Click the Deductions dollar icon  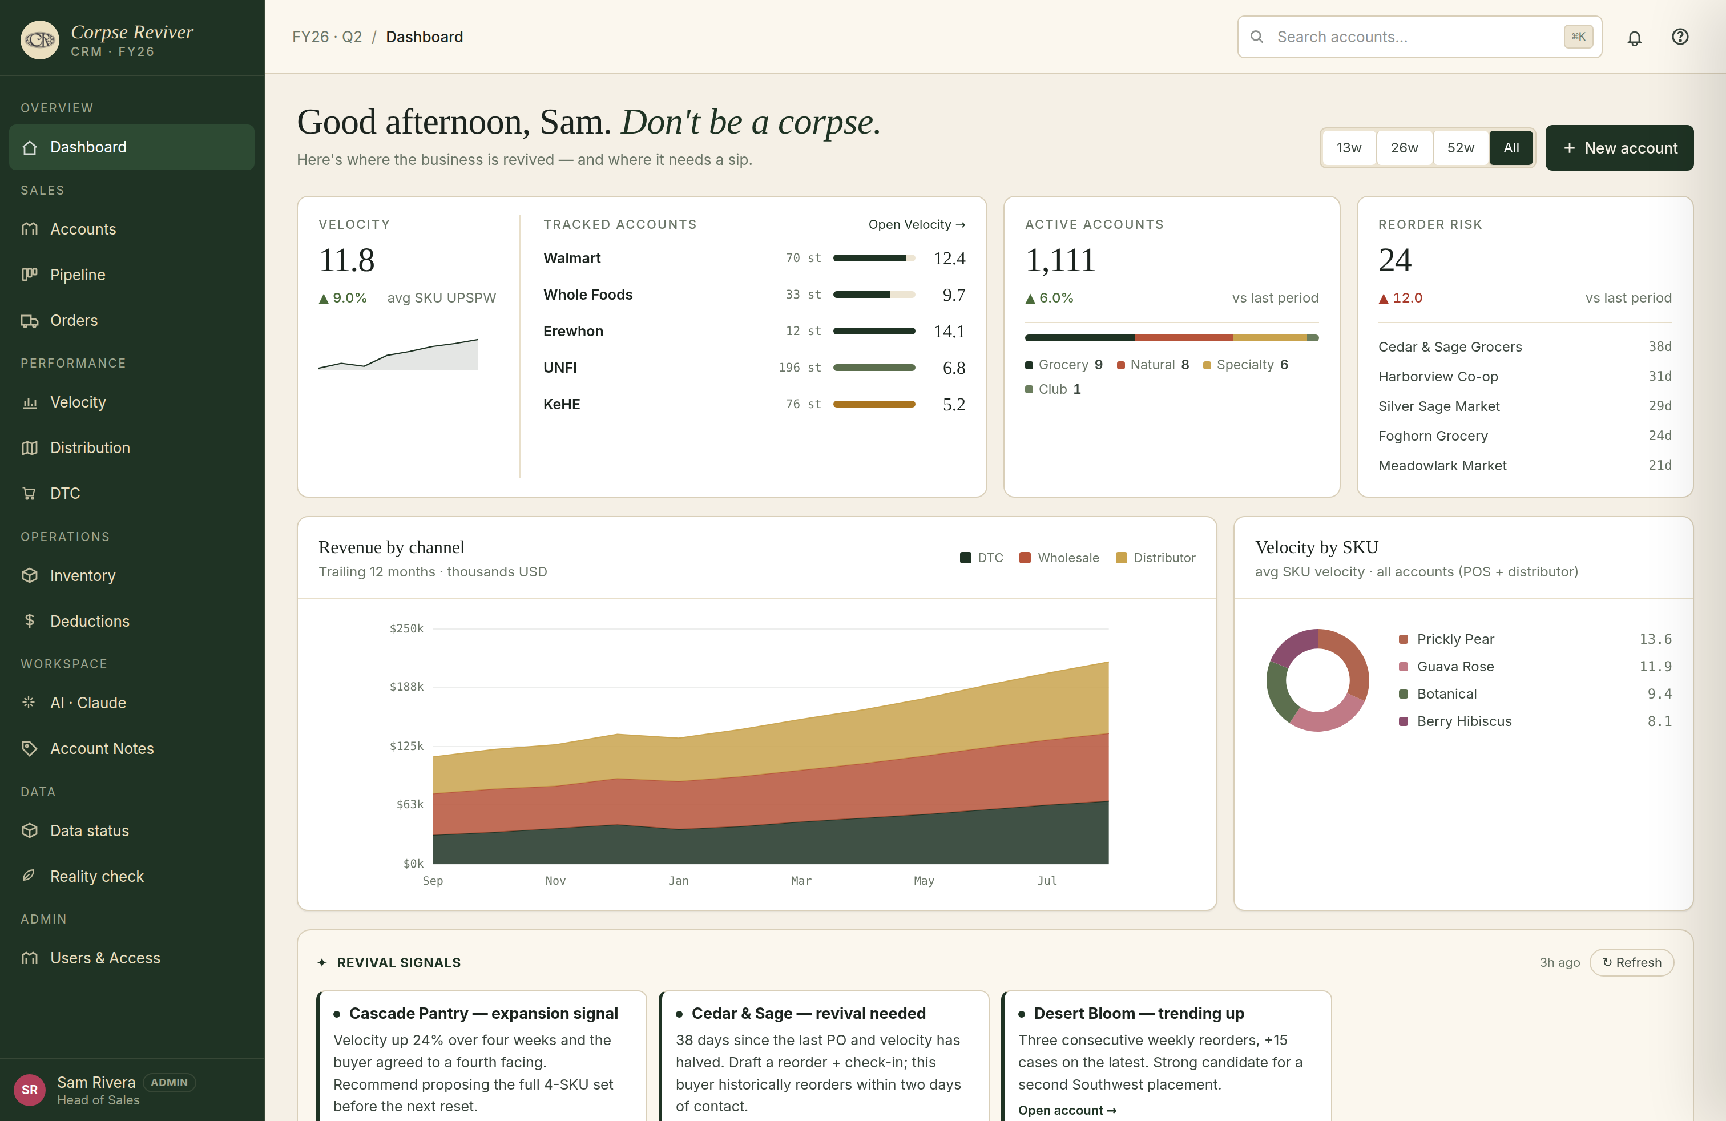30,622
